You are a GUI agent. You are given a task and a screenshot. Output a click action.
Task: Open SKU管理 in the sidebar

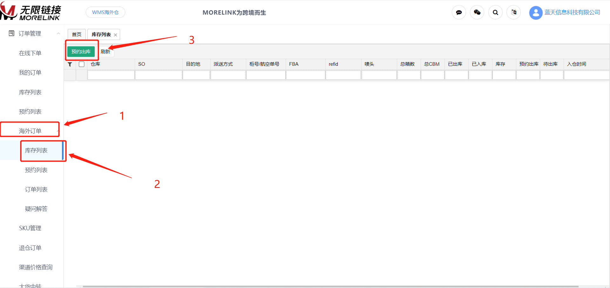tap(30, 228)
